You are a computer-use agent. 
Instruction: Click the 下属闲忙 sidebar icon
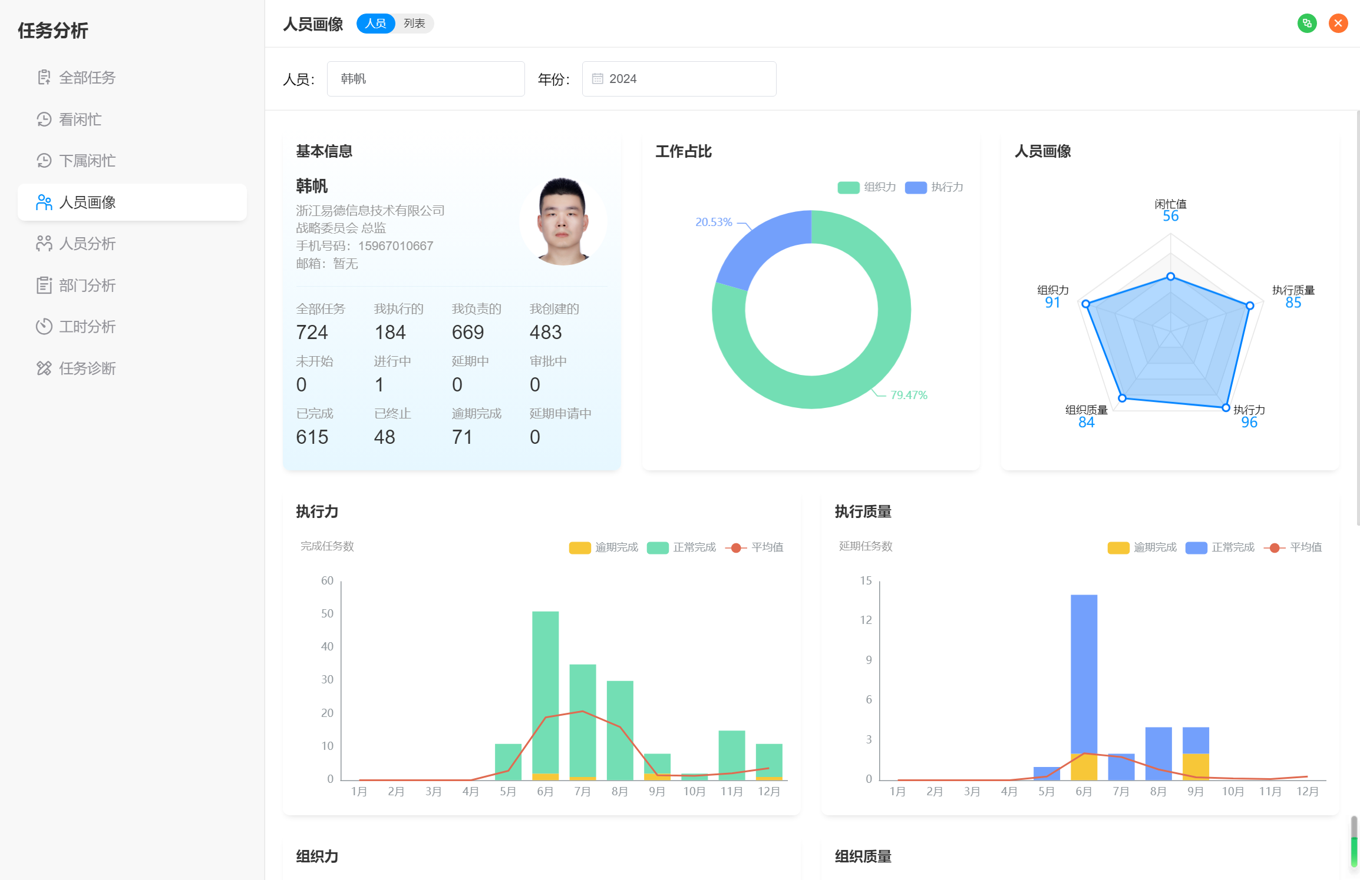pyautogui.click(x=44, y=161)
